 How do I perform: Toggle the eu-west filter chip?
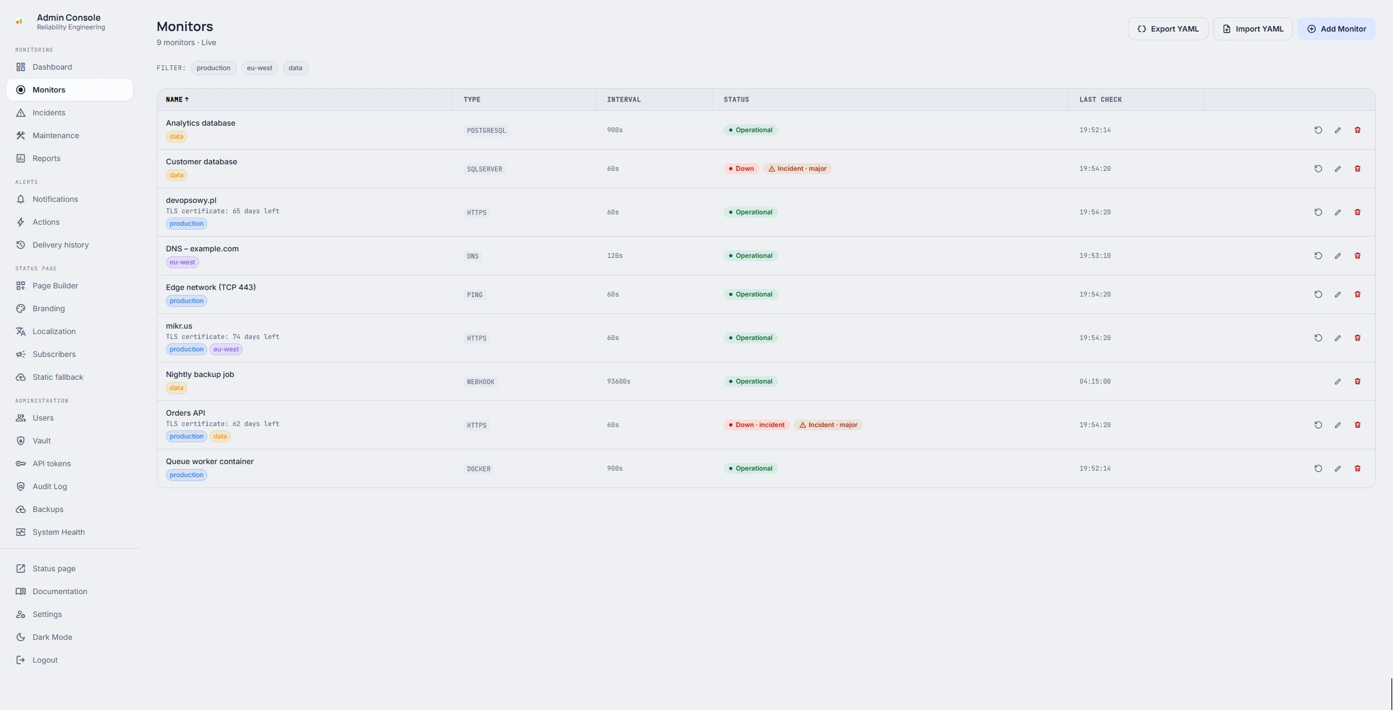click(x=260, y=68)
